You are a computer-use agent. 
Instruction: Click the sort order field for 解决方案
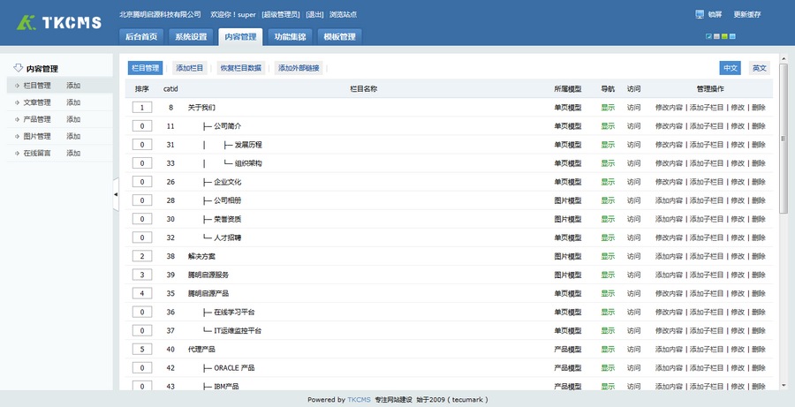(142, 256)
